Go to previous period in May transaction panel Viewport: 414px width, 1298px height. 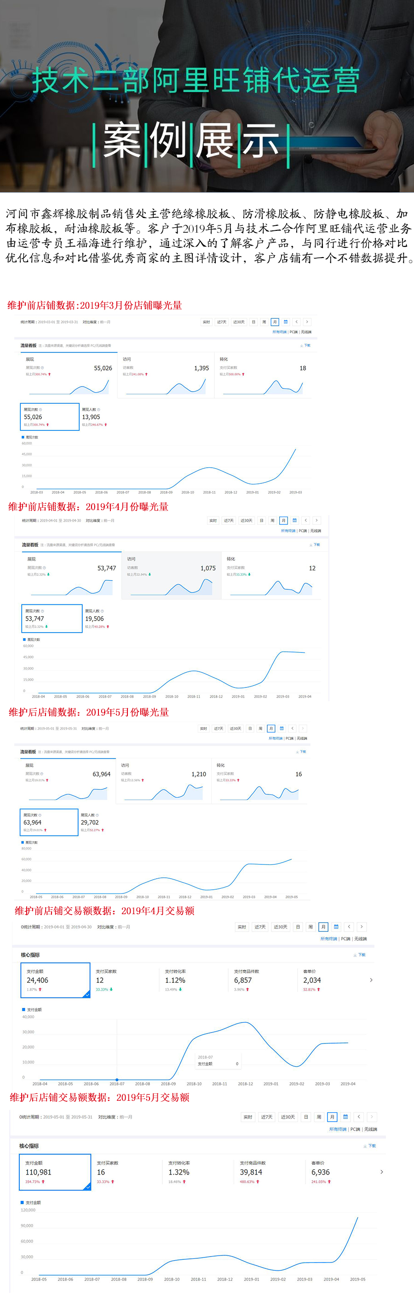pos(358,1116)
